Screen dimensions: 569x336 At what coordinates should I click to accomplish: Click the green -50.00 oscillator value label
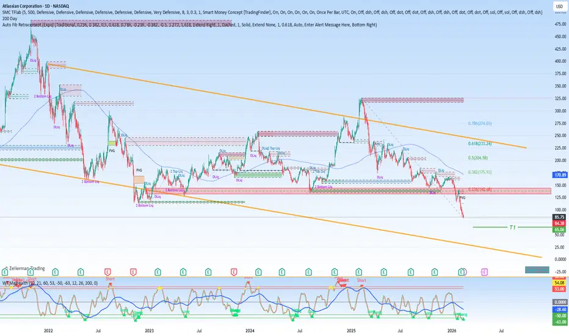(x=559, y=316)
